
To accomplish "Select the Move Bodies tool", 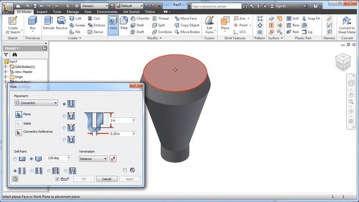I will pos(187,32).
